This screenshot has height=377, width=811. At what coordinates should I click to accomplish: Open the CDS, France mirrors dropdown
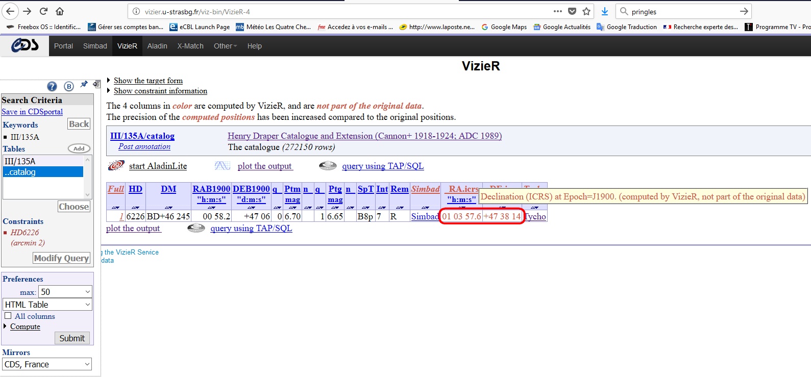[x=47, y=364]
